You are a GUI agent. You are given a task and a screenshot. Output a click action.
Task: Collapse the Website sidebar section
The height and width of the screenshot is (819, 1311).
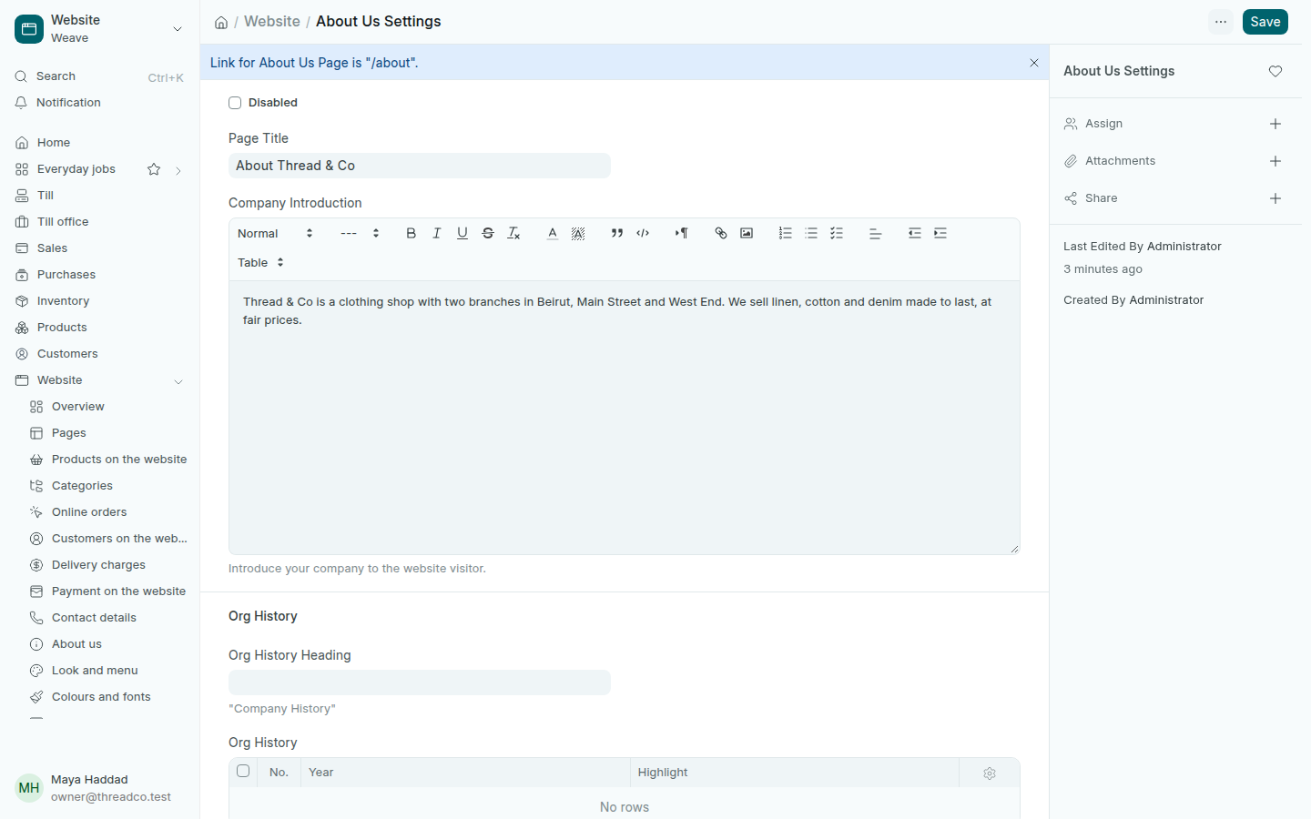point(178,381)
